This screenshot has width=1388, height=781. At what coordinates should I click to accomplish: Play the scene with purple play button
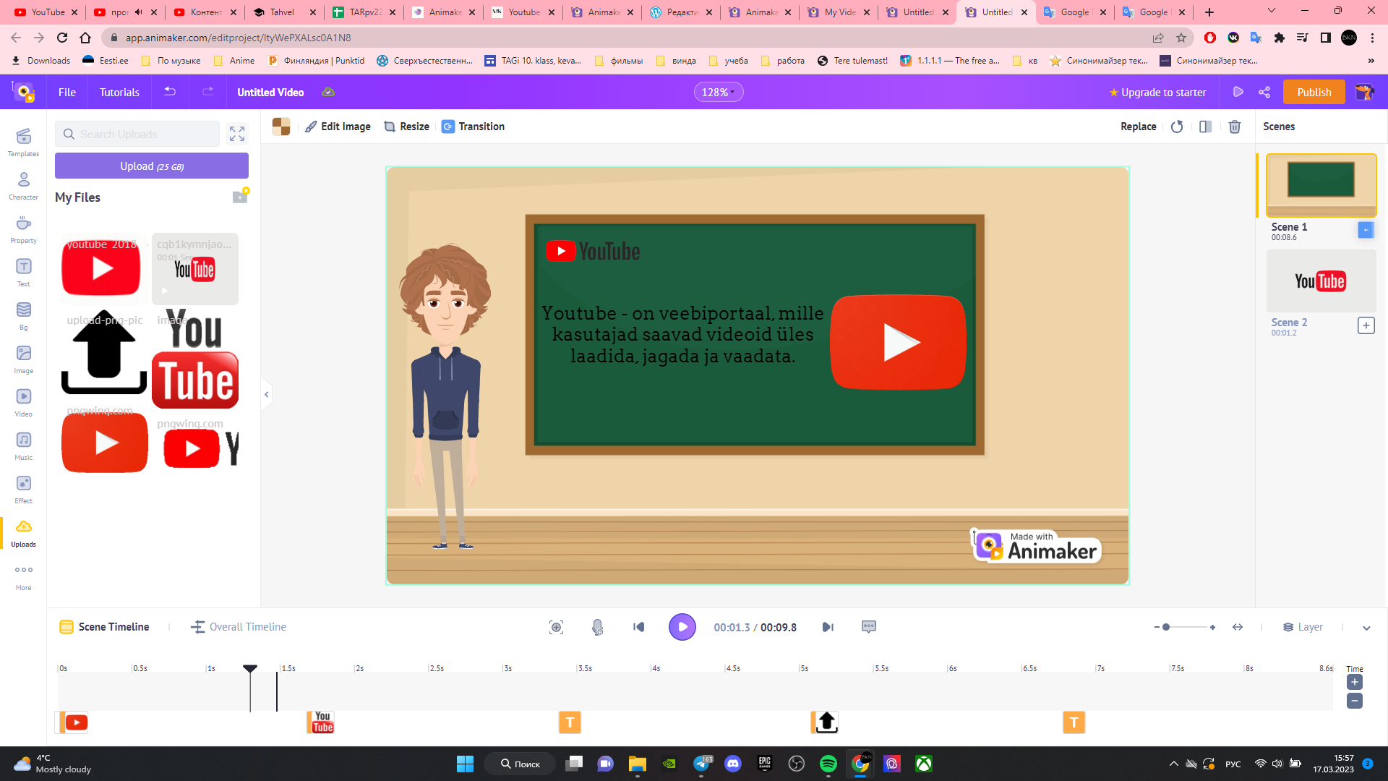pos(682,627)
